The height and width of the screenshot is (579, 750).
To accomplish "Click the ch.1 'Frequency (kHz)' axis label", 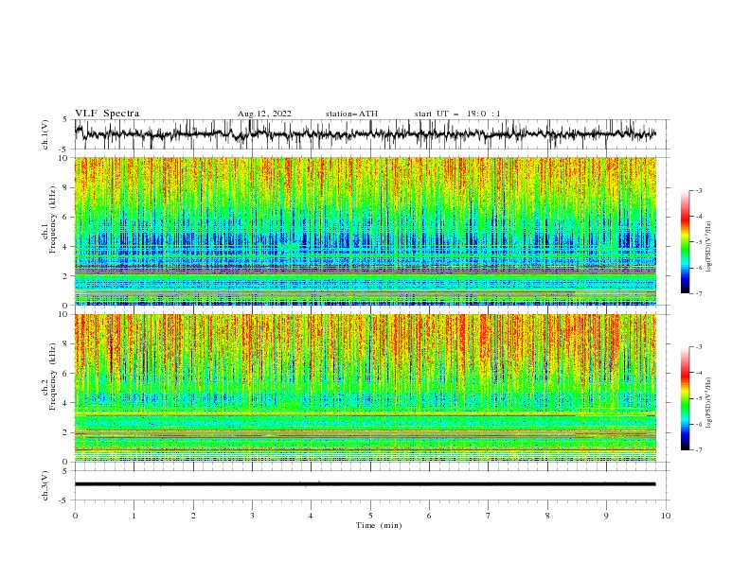I will point(53,219).
